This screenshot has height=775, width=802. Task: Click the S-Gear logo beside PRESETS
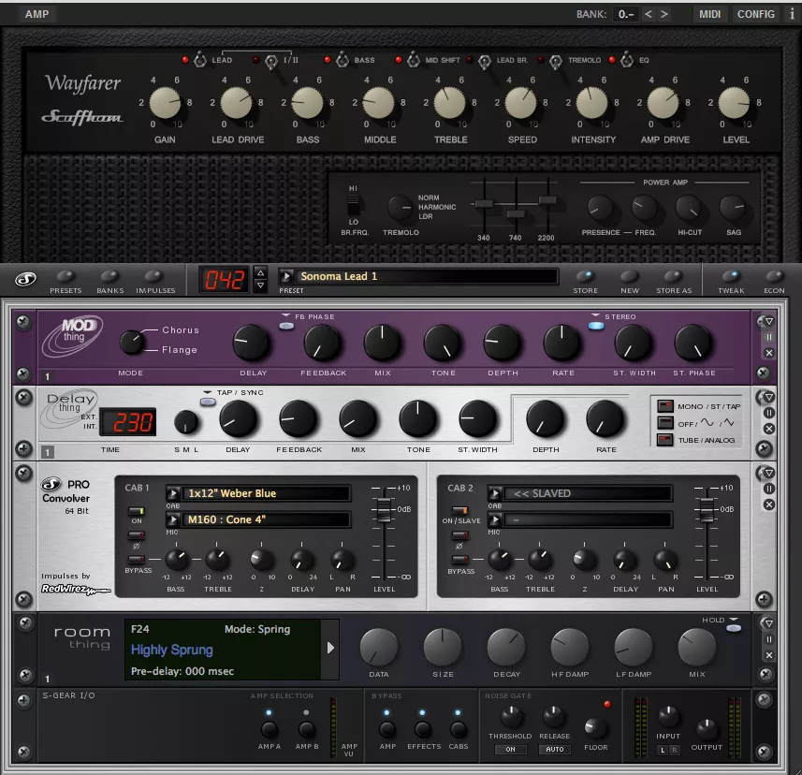(25, 279)
